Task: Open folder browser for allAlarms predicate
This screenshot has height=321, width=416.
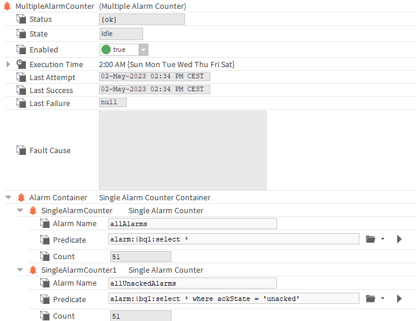Action: click(x=370, y=239)
